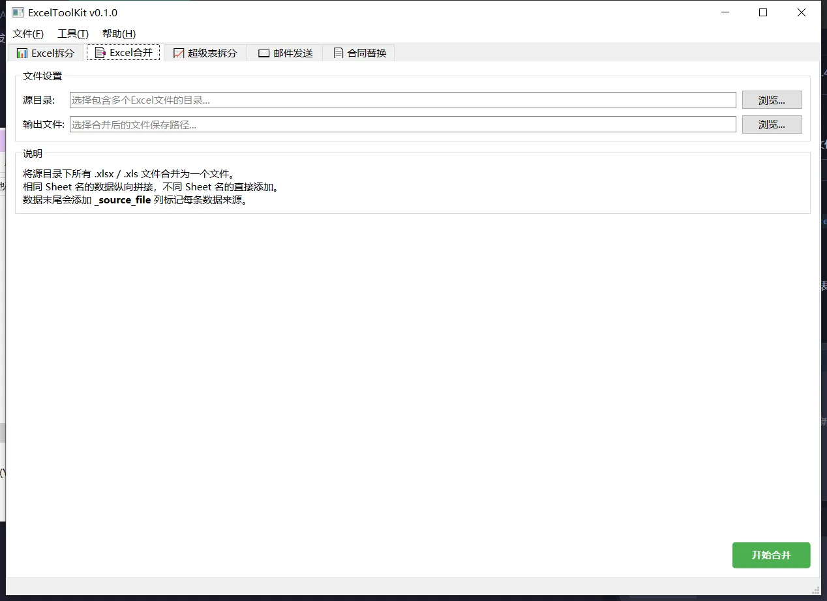Close the ExcelToolKit window

(802, 12)
